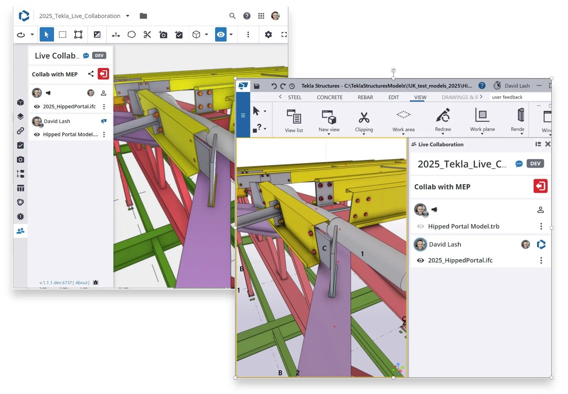The width and height of the screenshot is (568, 394).
Task: Open the data table panel in left sidebar
Action: [20, 188]
